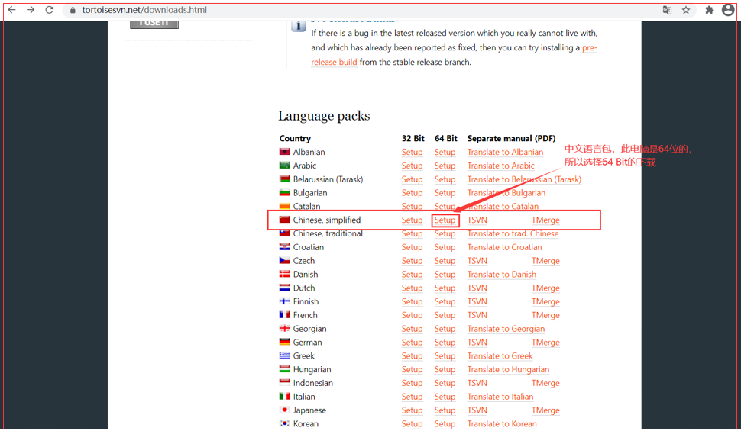Screen dimensions: 741x431
Task: Open the user profile avatar
Action: [728, 10]
